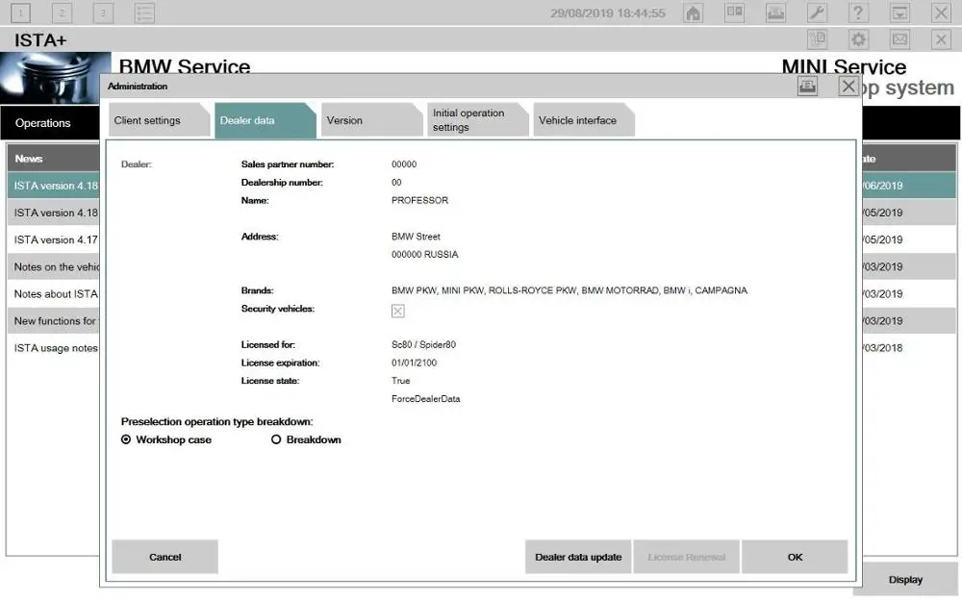Click the envelope icon in ISTA+ title row
The height and width of the screenshot is (601, 962).
click(x=899, y=39)
